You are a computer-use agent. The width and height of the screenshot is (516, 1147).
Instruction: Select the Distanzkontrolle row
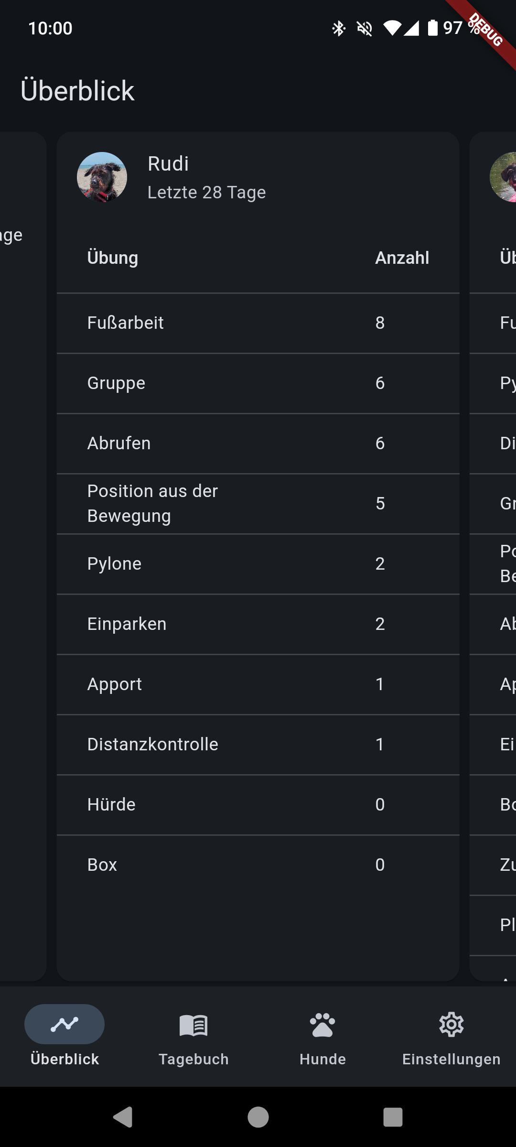[x=258, y=745]
